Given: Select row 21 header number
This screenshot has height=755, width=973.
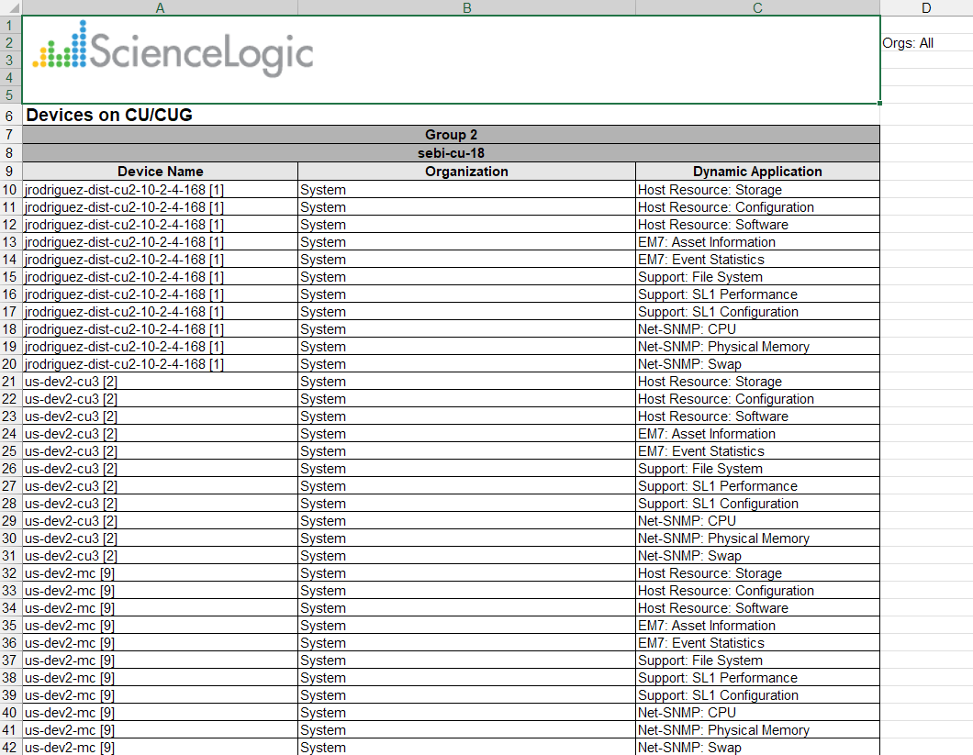Looking at the screenshot, I should (10, 382).
